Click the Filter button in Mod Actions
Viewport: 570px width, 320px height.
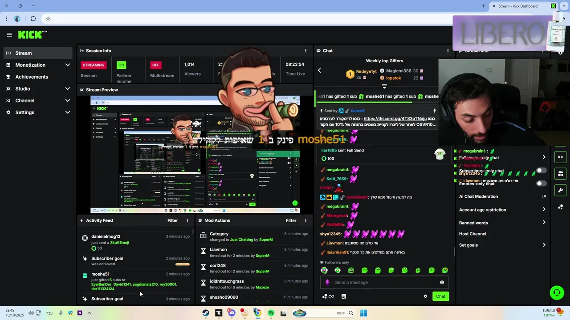pos(291,220)
